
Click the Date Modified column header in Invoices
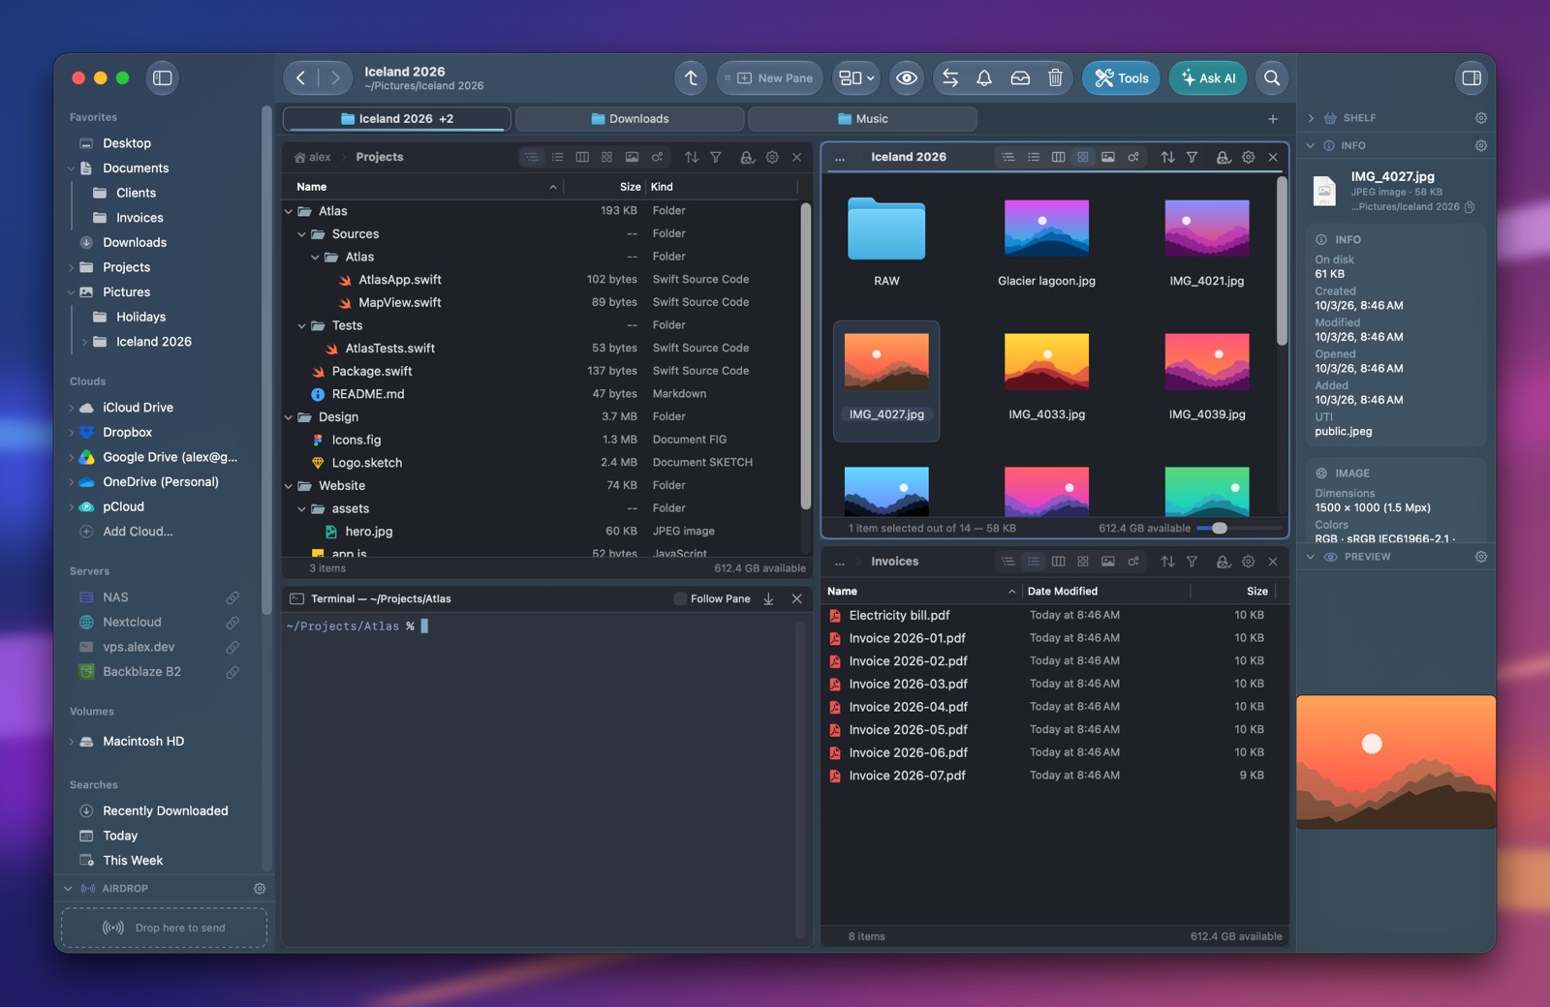1063,592
